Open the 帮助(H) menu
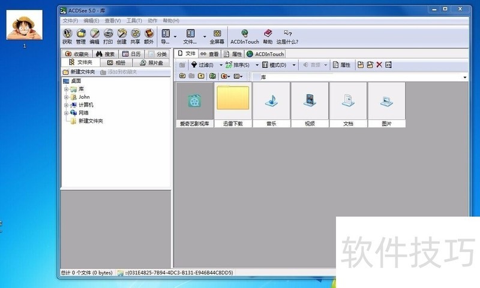 pyautogui.click(x=171, y=20)
